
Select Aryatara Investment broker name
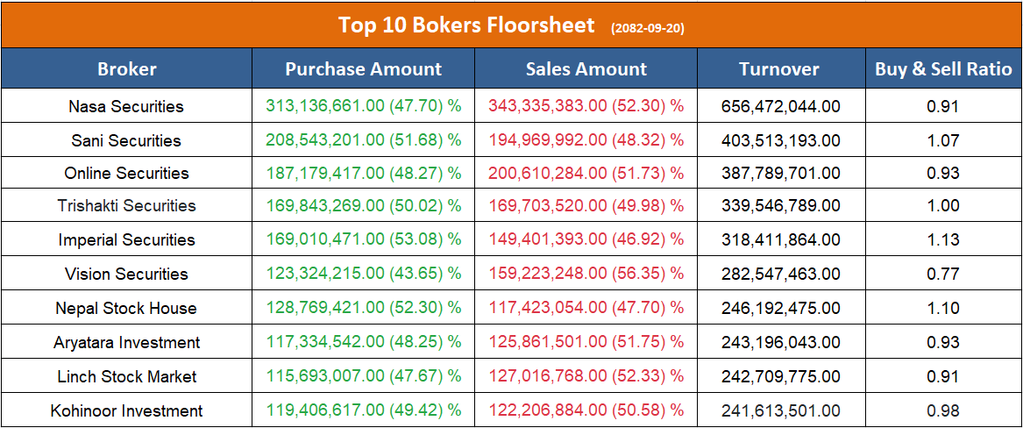[x=126, y=342]
